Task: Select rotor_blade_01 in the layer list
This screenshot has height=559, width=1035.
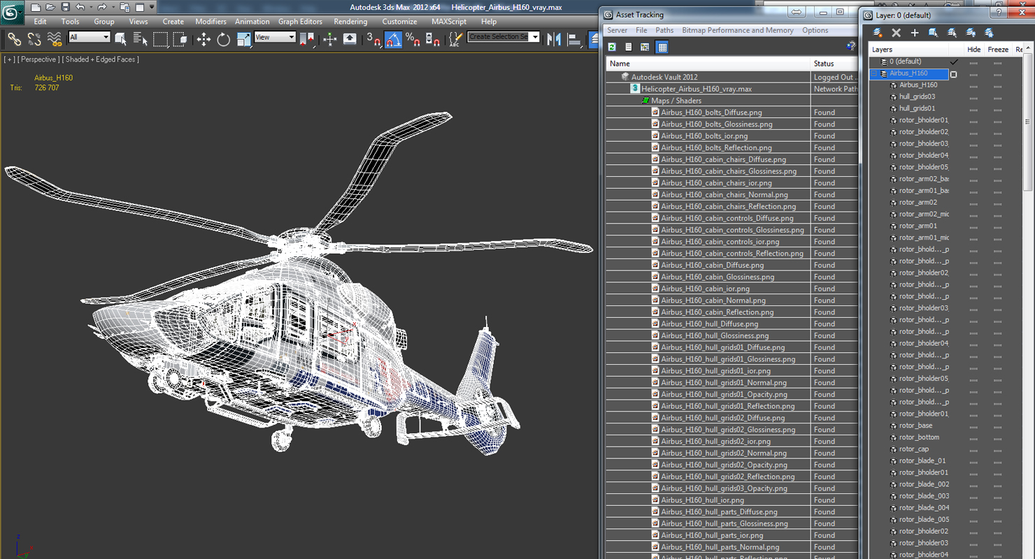Action: click(x=922, y=460)
